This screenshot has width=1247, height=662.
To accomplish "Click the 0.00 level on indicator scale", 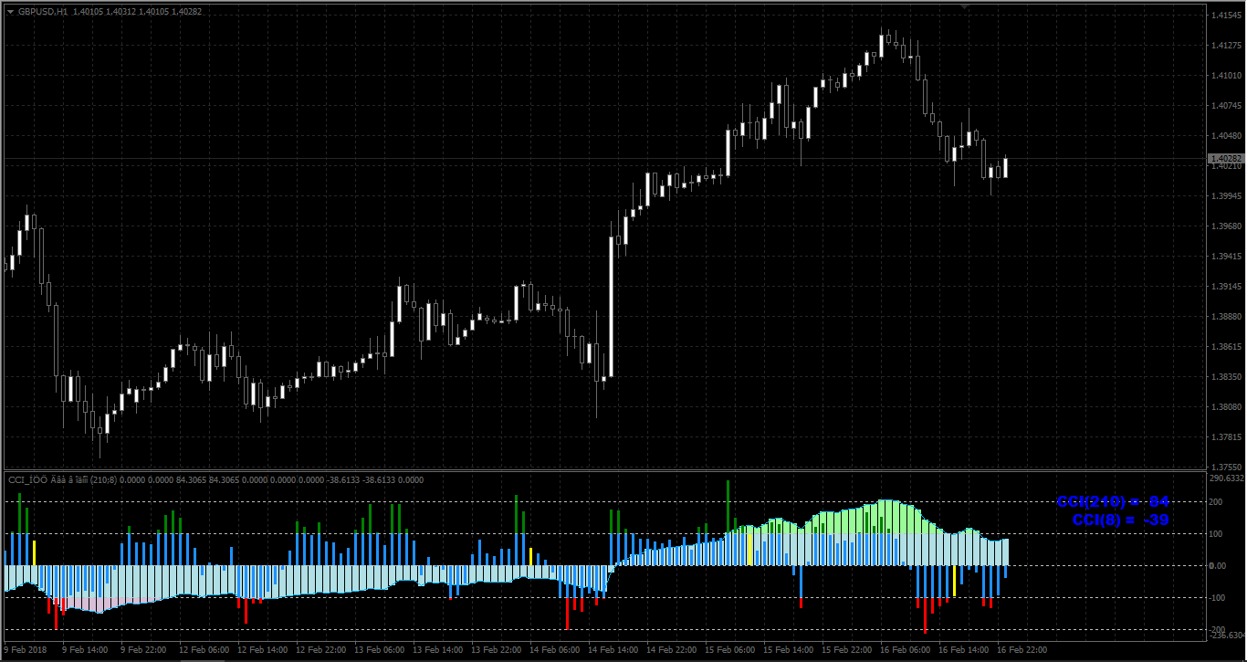I will 1217,566.
